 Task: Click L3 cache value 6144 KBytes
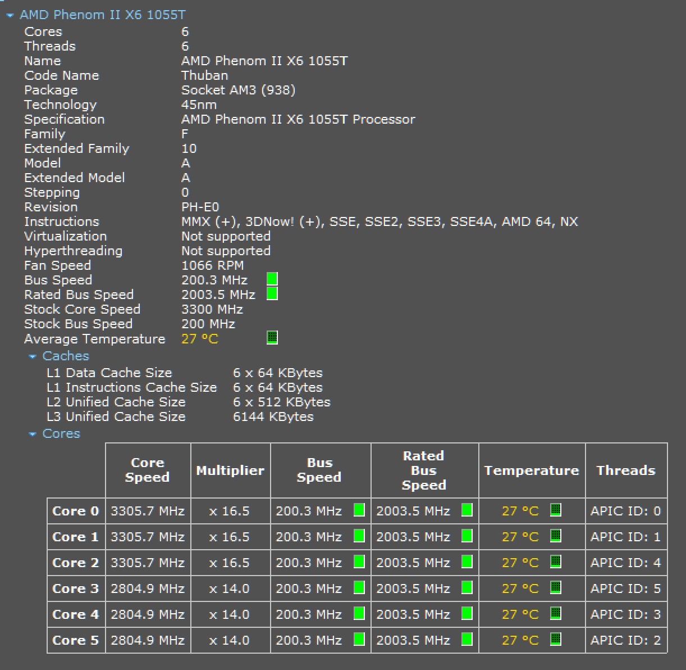click(273, 417)
